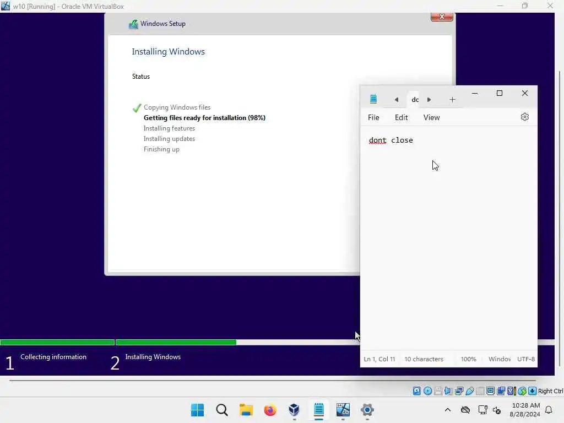Screen dimensions: 564x423
Task: Click Collecting information progress bar
Action: tap(57, 342)
